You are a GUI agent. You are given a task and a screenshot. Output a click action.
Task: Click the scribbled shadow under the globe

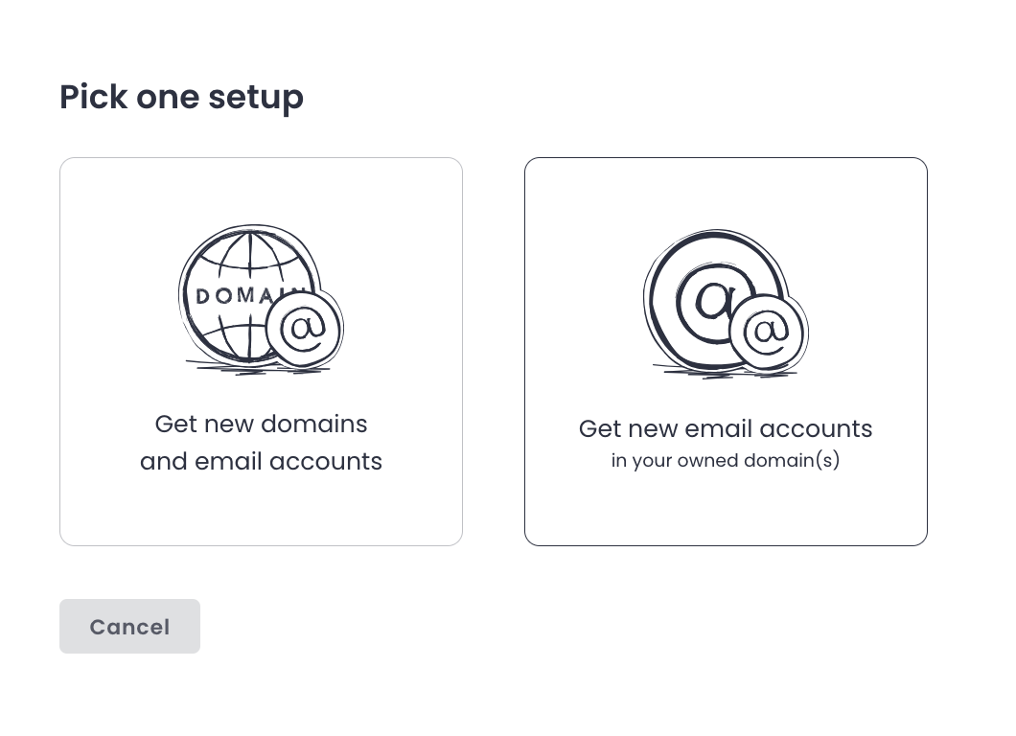(254, 367)
